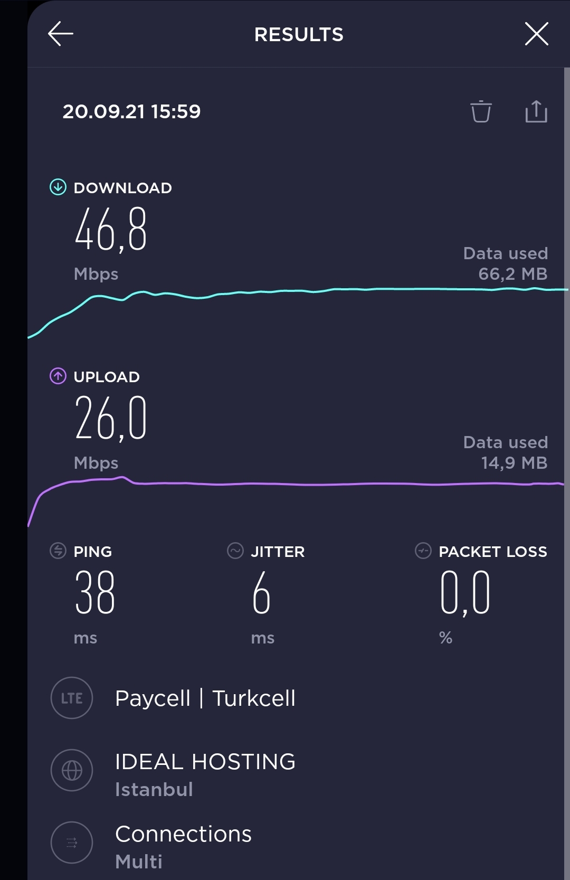Tap the Connections arrows icon
This screenshot has height=880, width=570.
[72, 843]
